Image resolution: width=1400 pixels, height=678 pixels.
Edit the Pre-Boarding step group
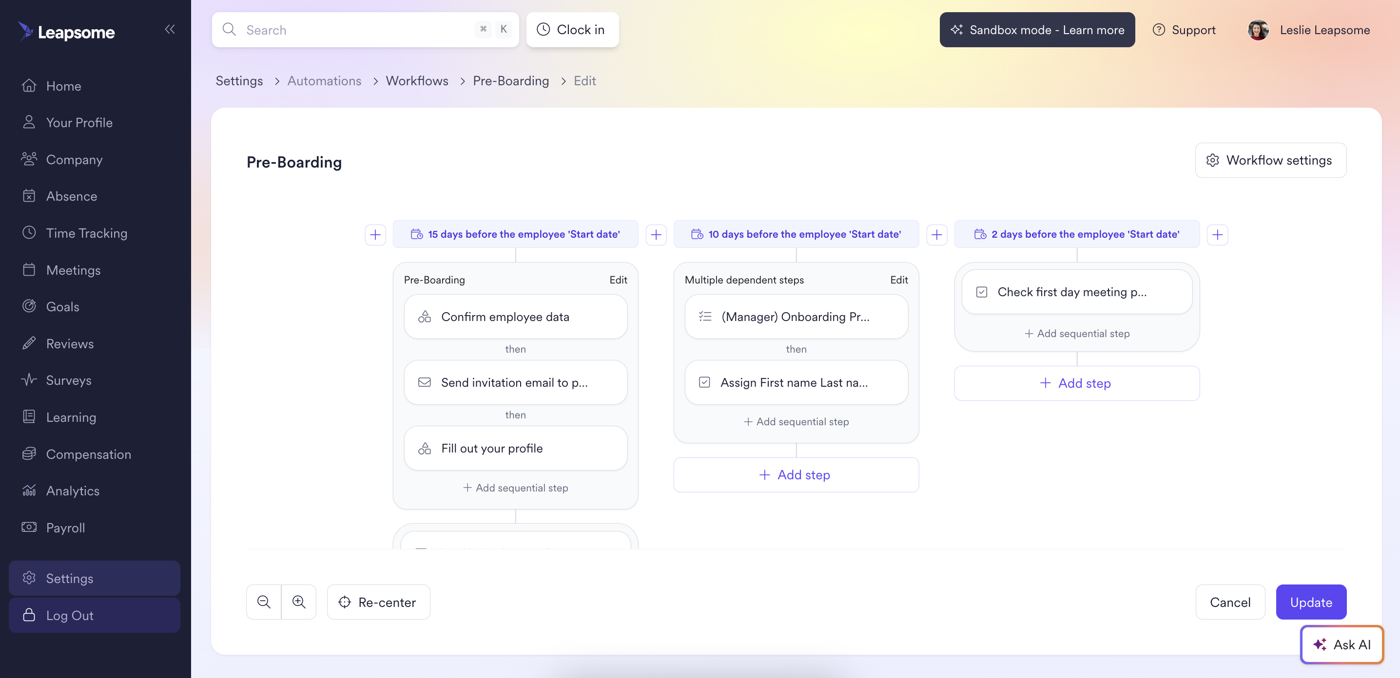point(618,280)
